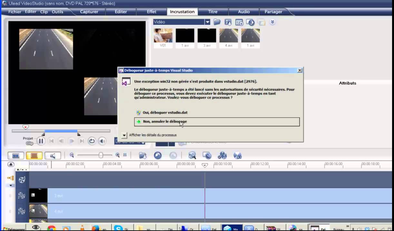Go to the Incrustation step tab
Screen dimensions: 394x231
tap(182, 12)
